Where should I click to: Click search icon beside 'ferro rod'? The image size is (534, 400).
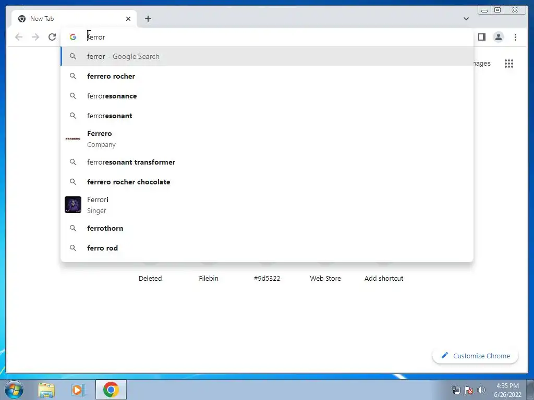pyautogui.click(x=73, y=248)
